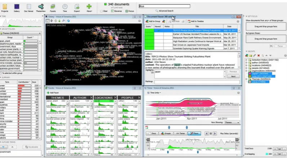Screen dimensions: 287x158
Task: Open the Export tool
Action: [77, 8]
